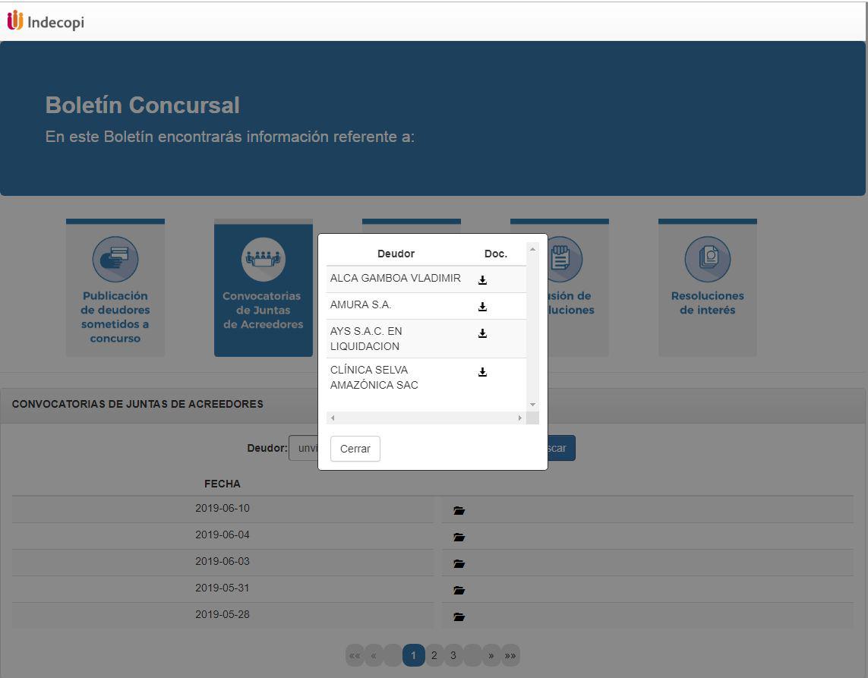Image resolution: width=868 pixels, height=678 pixels.
Task: Download document for AYS S.A.C. EN LIQUIDACION
Action: click(481, 332)
